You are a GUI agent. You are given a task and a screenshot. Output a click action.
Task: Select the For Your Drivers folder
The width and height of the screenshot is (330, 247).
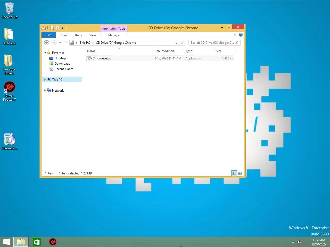[9, 64]
